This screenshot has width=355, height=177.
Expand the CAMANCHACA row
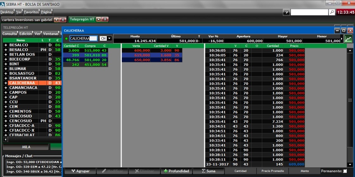pyautogui.click(x=6, y=88)
